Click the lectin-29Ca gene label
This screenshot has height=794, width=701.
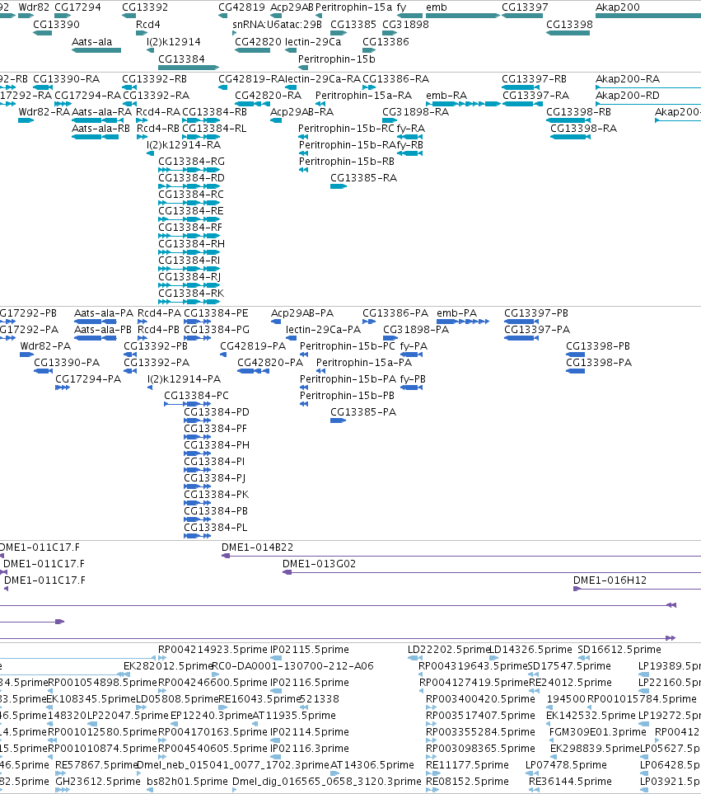click(x=313, y=42)
